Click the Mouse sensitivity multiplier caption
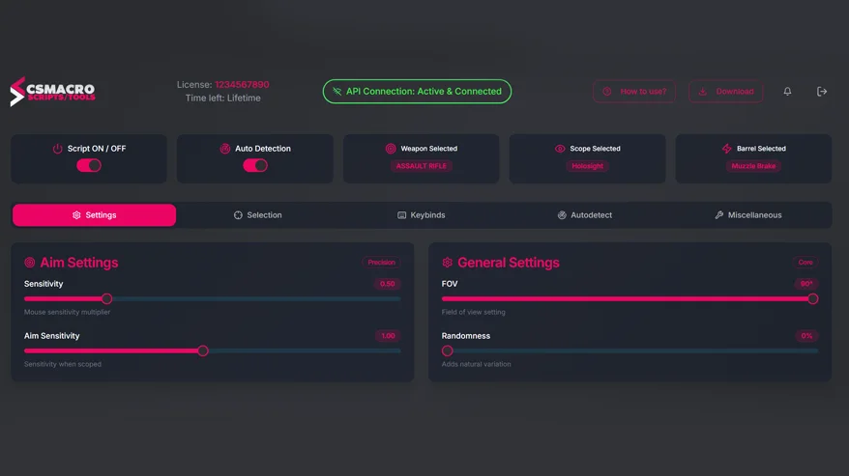 tap(67, 312)
